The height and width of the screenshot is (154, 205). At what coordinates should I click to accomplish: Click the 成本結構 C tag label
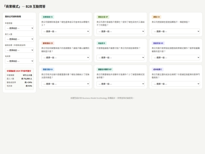[158, 70]
